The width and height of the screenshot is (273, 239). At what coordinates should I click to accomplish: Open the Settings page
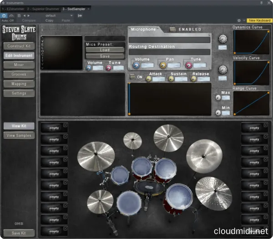pyautogui.click(x=19, y=93)
